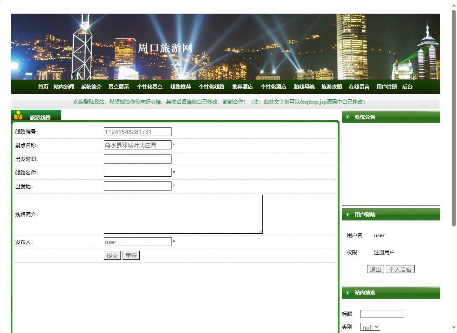457x333 pixels.
Task: Click the arrow icon on 站内搜索 header
Action: (x=348, y=293)
